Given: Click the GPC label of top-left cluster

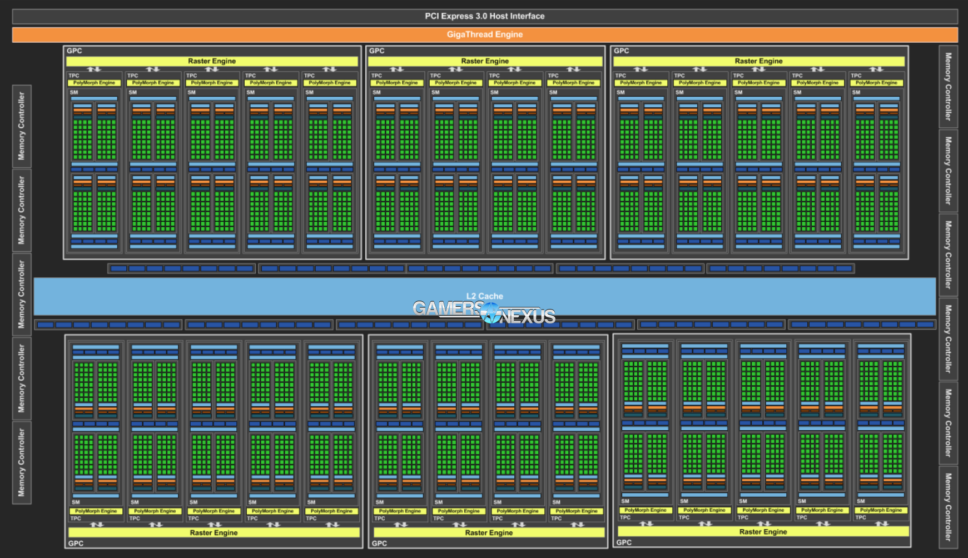Looking at the screenshot, I should (75, 51).
